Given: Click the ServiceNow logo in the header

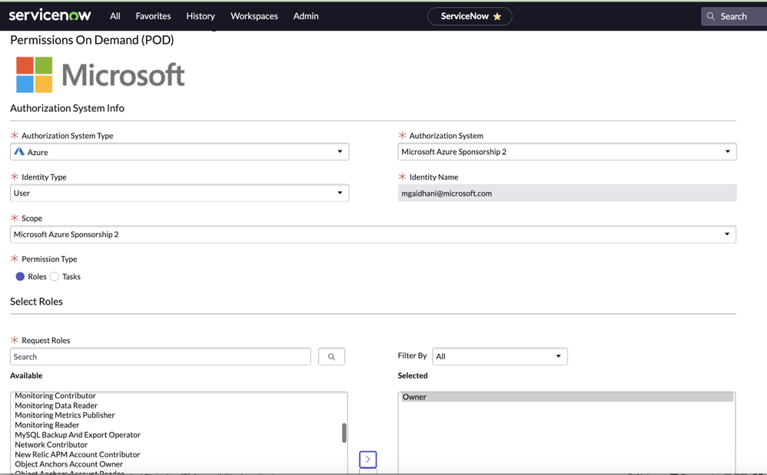Looking at the screenshot, I should [49, 15].
